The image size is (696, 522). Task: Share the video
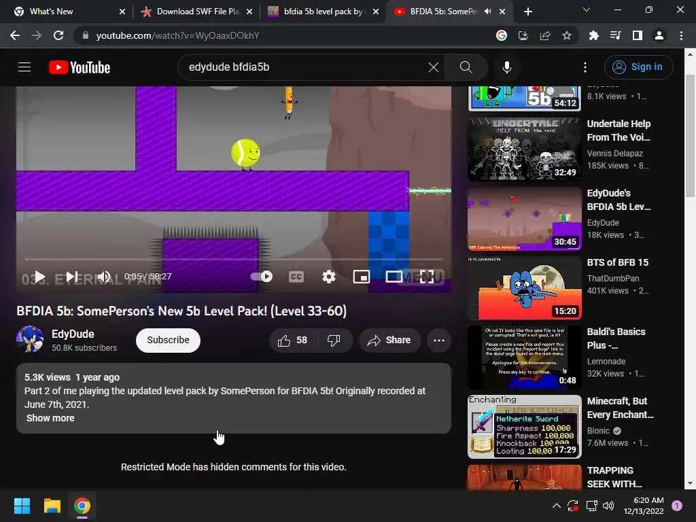389,341
